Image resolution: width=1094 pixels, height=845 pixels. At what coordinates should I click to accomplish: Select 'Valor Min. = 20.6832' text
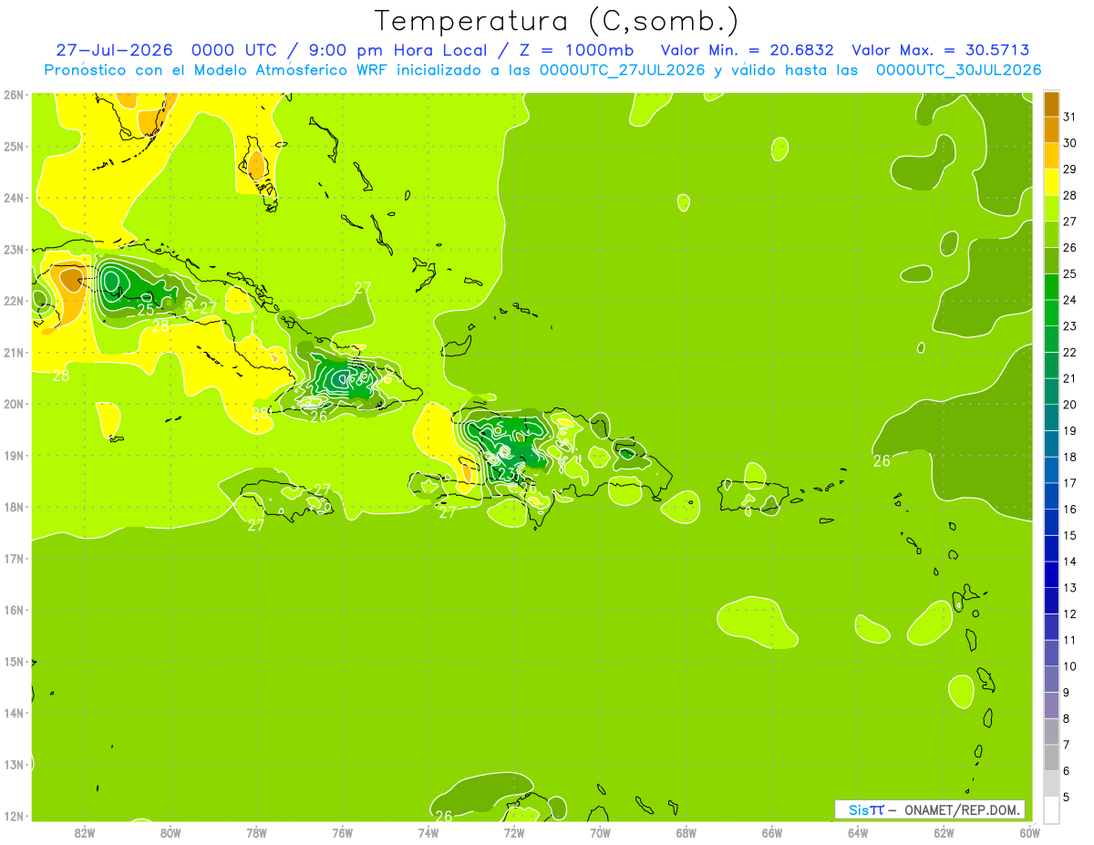point(747,50)
